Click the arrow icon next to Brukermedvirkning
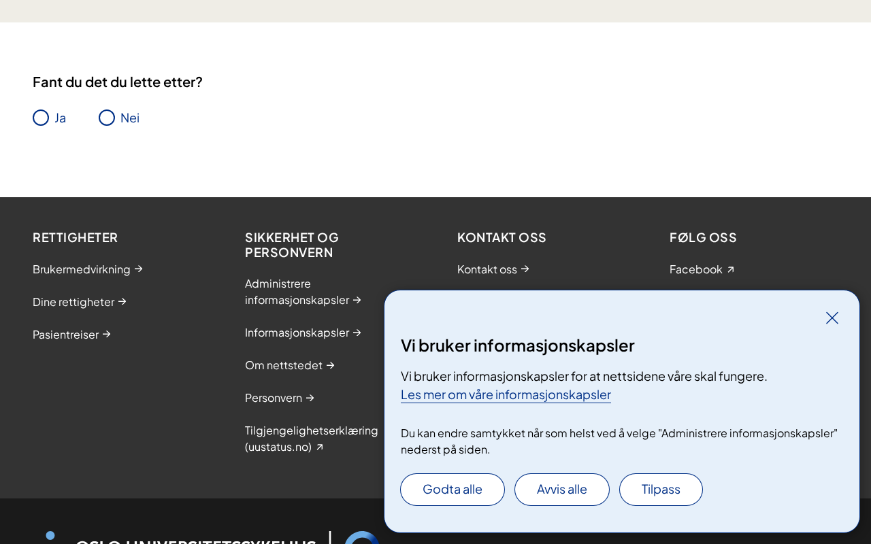The width and height of the screenshot is (871, 544). pos(138,269)
